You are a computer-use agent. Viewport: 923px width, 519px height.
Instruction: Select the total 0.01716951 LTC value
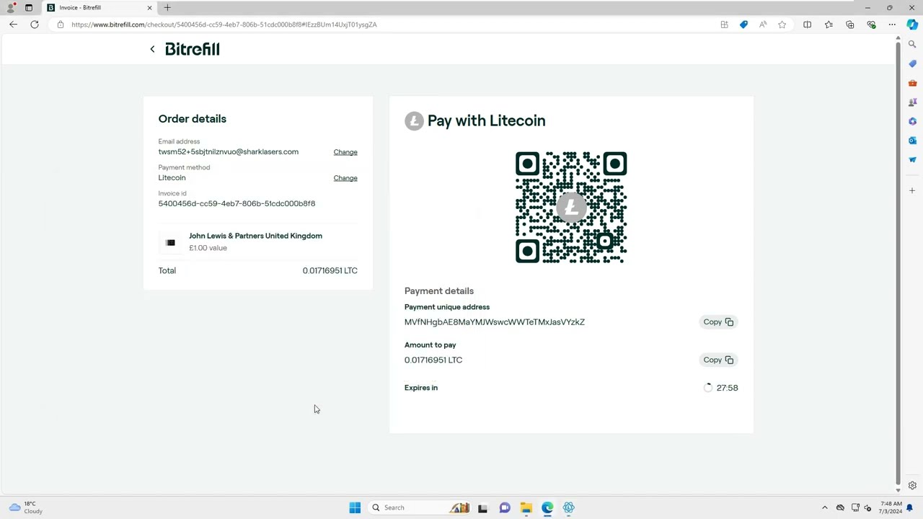point(330,270)
